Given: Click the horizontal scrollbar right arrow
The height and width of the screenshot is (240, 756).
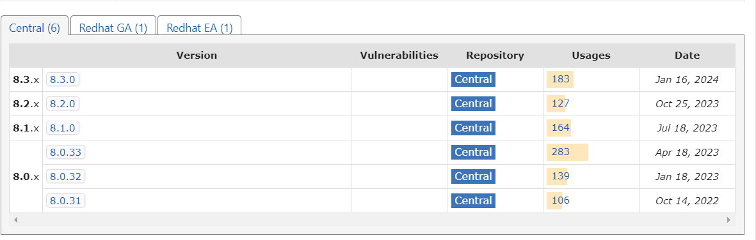Looking at the screenshot, I should 728,220.
